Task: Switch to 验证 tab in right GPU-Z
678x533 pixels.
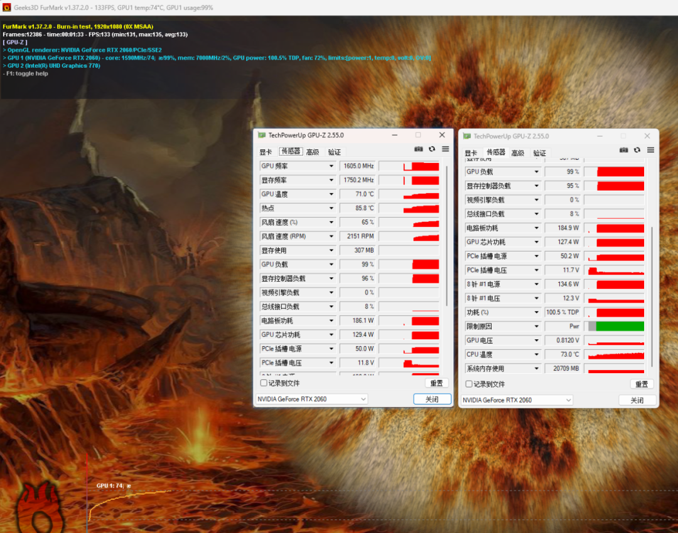Action: [x=539, y=152]
